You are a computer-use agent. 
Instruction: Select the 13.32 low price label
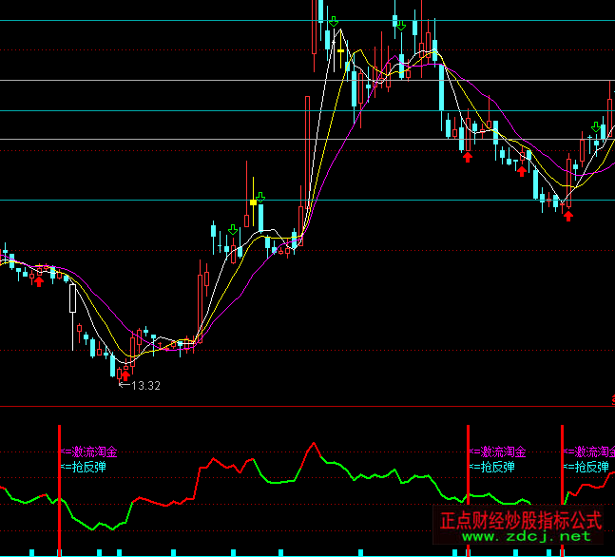click(x=144, y=386)
